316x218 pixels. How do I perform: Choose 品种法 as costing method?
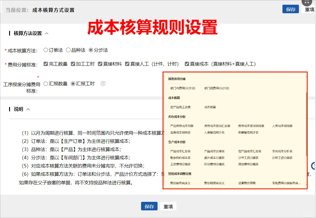pos(68,50)
